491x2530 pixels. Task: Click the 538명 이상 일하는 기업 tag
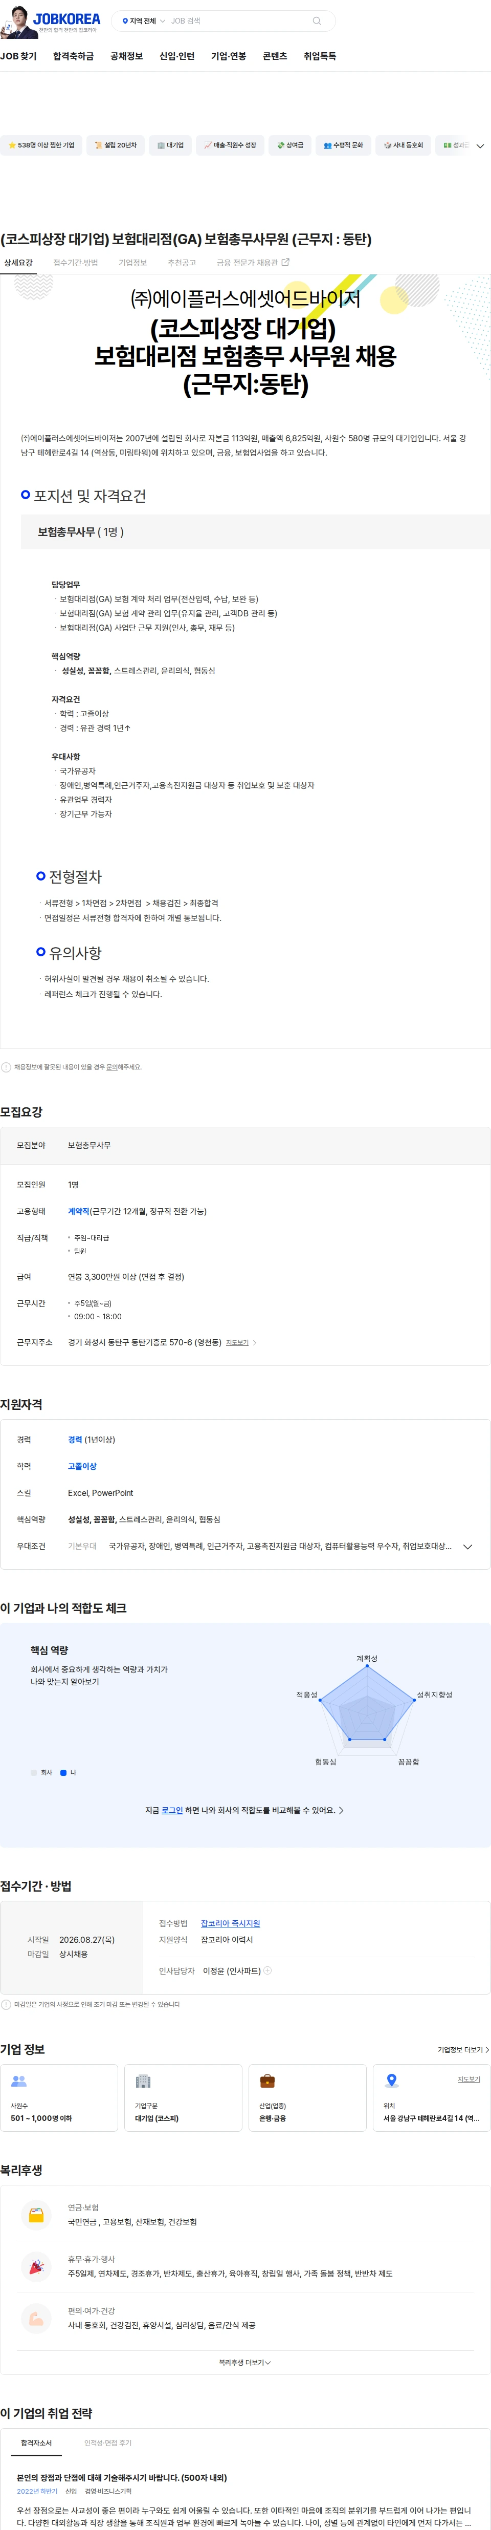click(x=41, y=145)
